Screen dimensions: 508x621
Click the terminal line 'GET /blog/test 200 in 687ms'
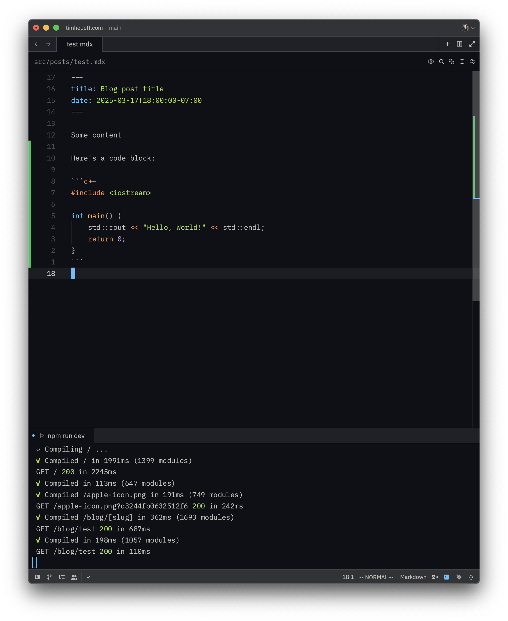point(93,529)
